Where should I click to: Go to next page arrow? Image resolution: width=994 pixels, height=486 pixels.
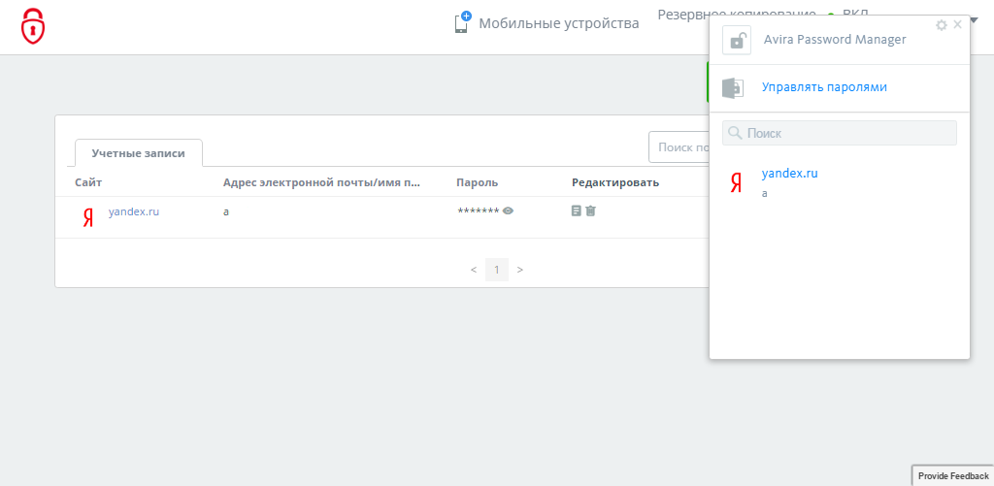(x=520, y=270)
